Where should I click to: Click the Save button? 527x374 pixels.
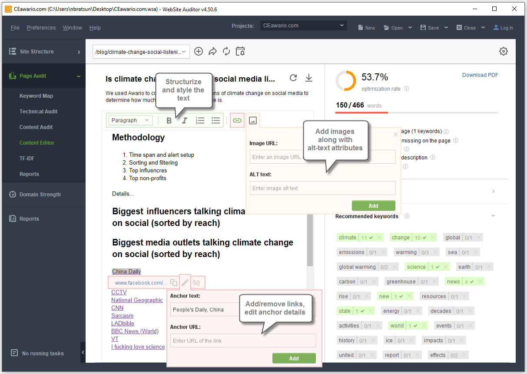[430, 27]
